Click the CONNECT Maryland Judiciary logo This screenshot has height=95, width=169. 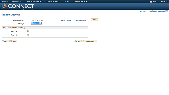pos(17,6)
